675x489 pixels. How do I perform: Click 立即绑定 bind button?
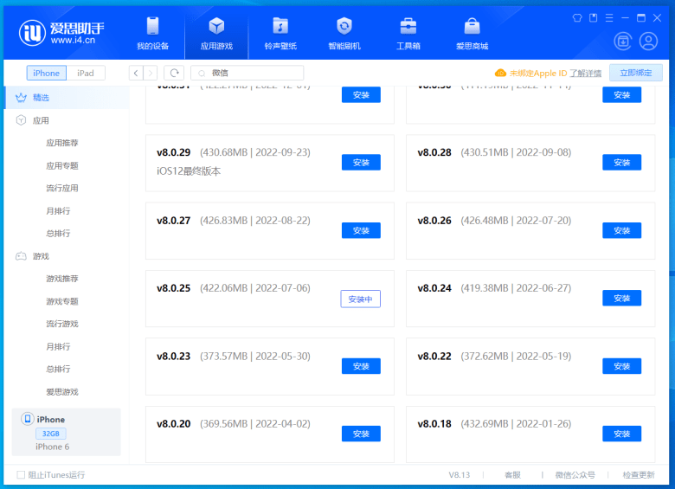click(x=636, y=73)
